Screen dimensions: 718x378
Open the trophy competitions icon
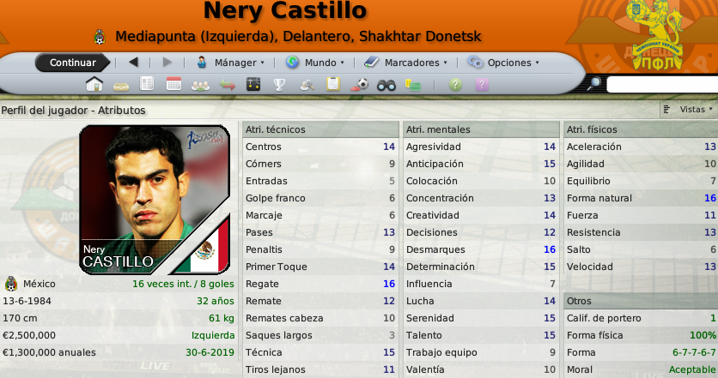279,85
